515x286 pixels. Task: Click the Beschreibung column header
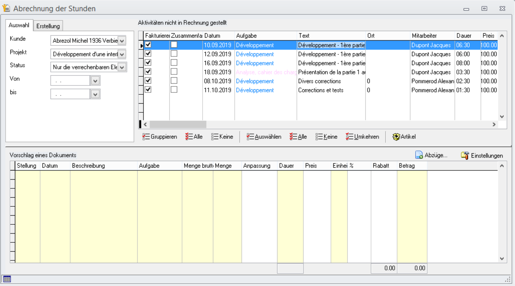104,166
